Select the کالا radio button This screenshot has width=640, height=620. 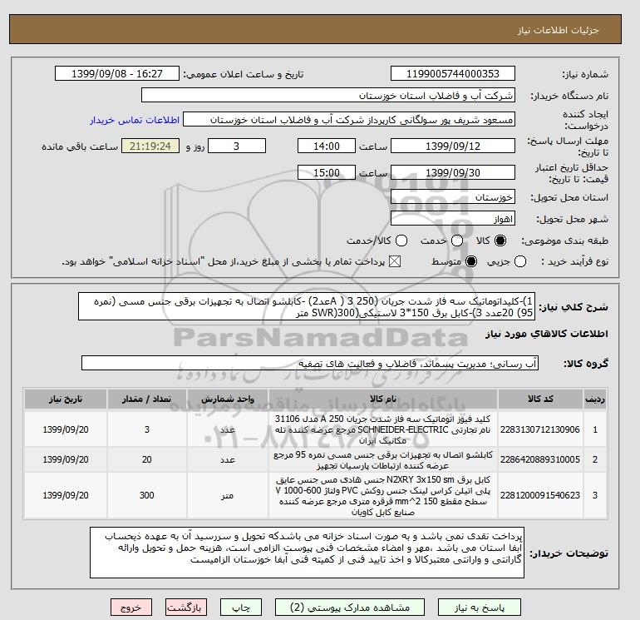500,241
